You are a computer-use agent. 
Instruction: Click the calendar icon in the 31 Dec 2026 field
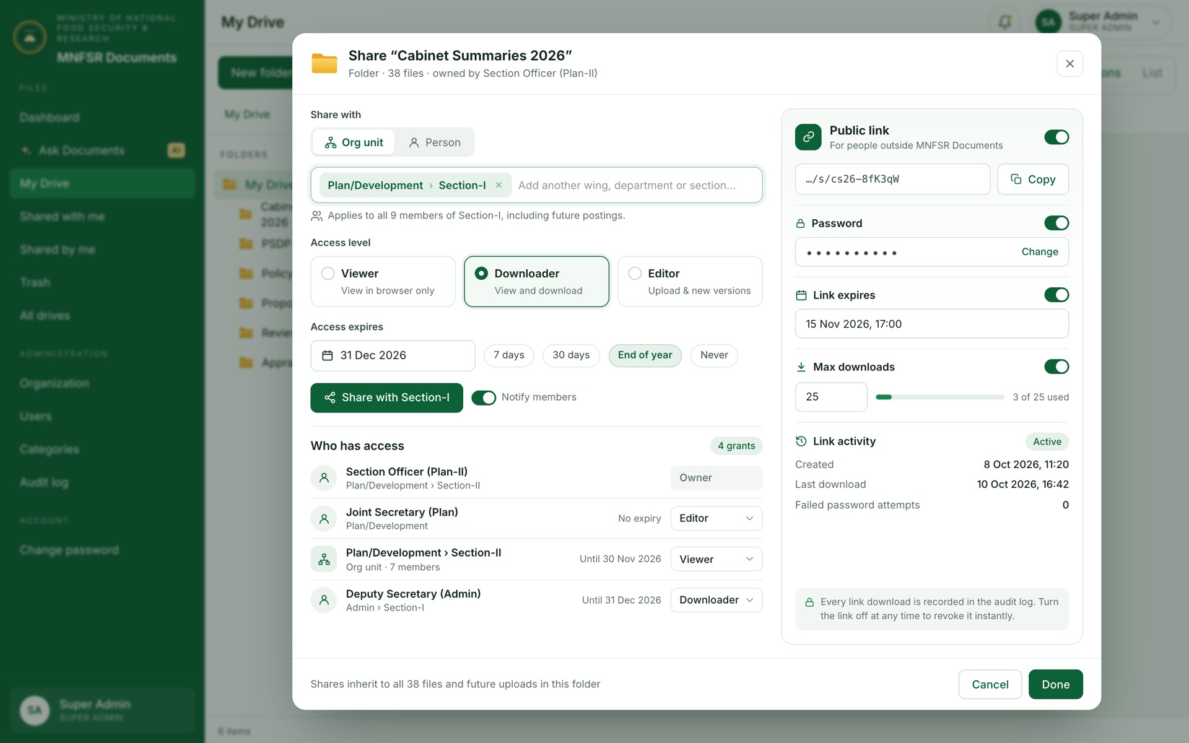click(328, 355)
